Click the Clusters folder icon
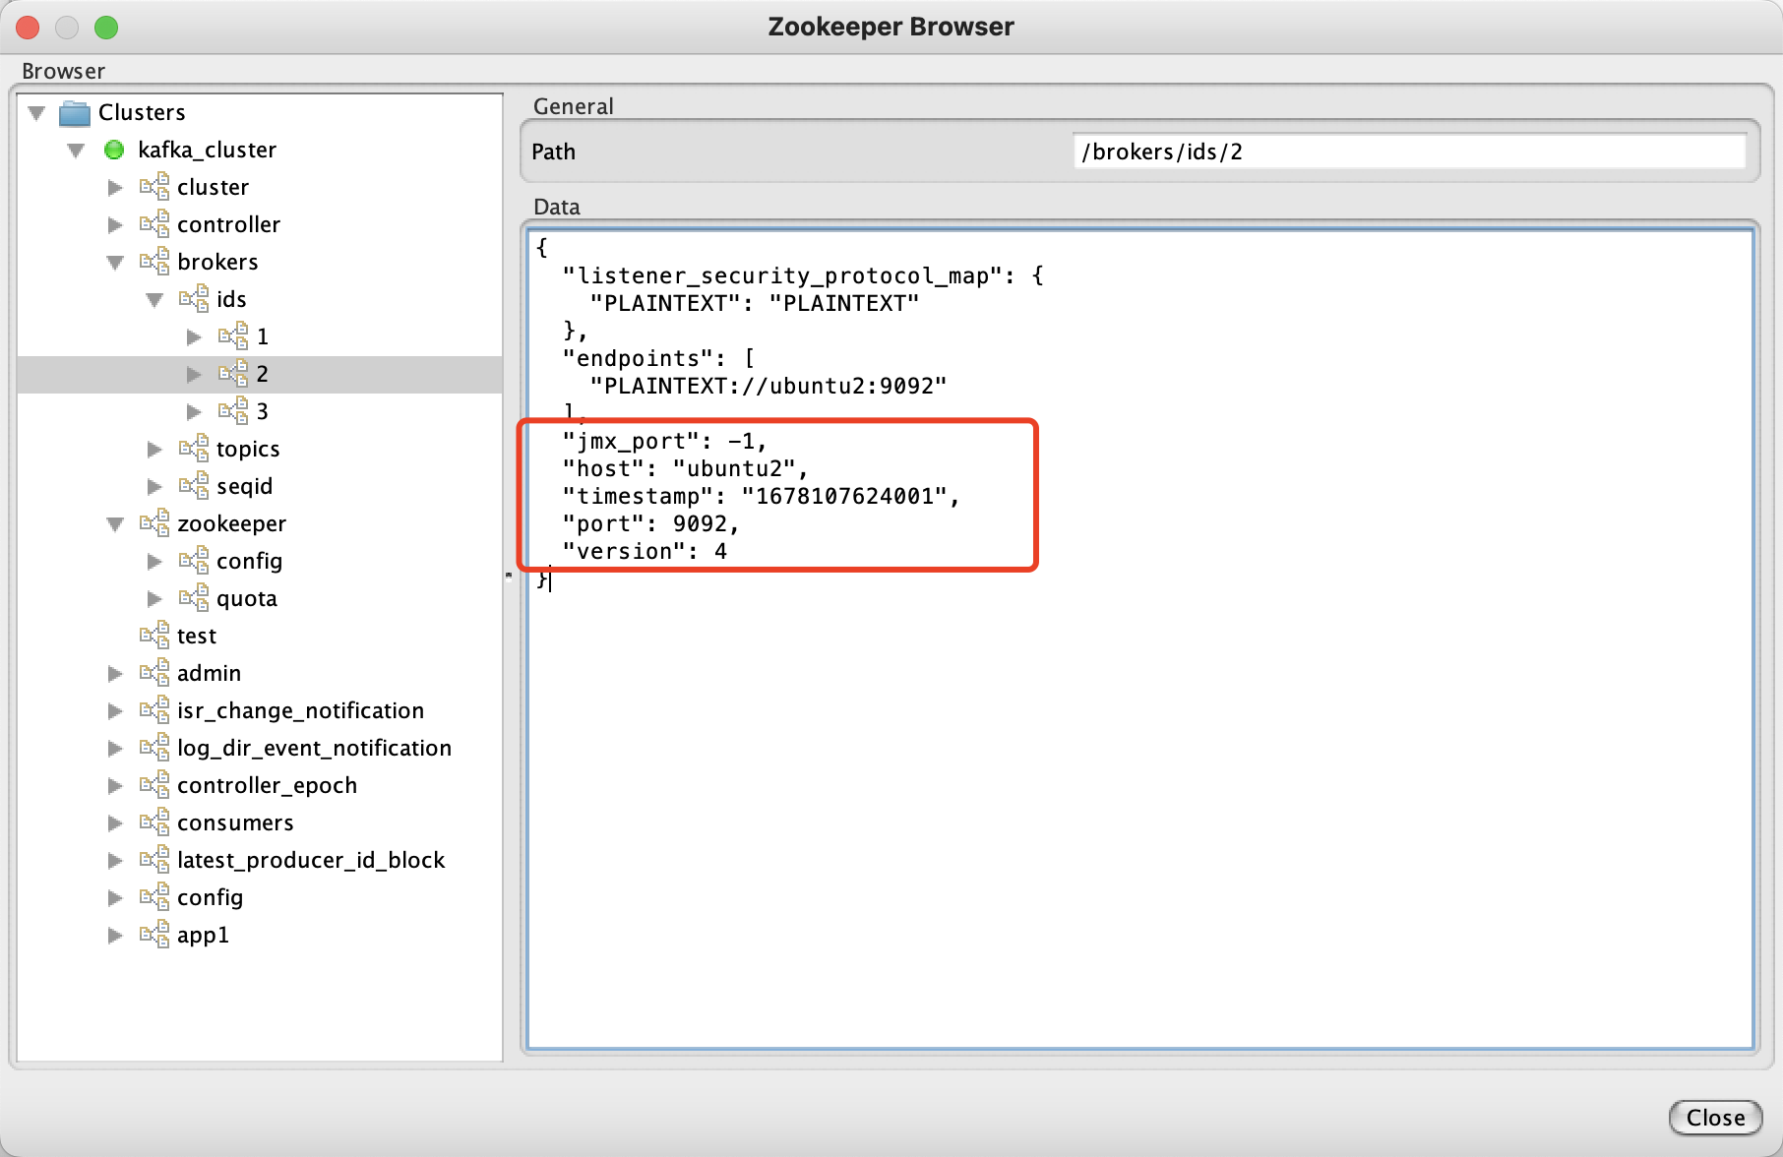Viewport: 1783px width, 1157px height. coord(75,113)
